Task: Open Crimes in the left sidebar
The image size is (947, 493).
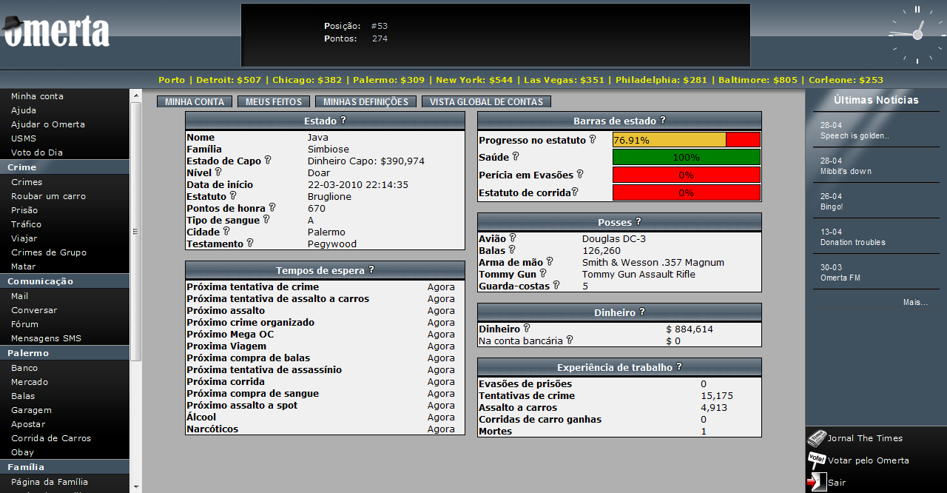Action: [27, 182]
